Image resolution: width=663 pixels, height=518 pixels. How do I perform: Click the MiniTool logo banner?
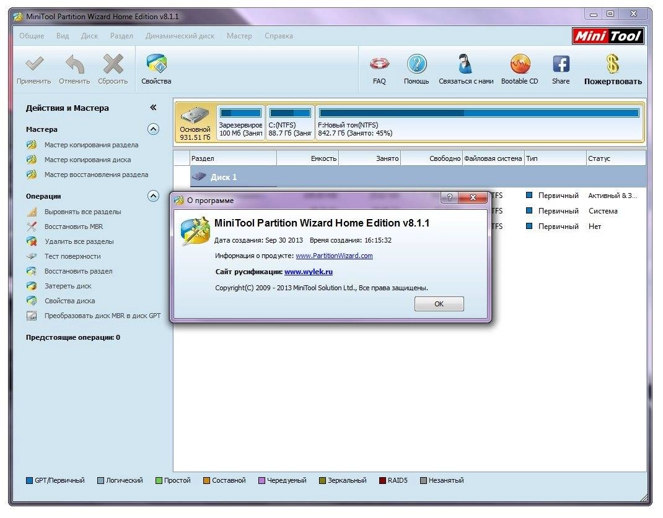pyautogui.click(x=608, y=36)
